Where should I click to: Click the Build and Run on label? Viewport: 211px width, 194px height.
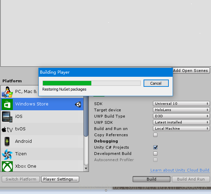(x=111, y=129)
